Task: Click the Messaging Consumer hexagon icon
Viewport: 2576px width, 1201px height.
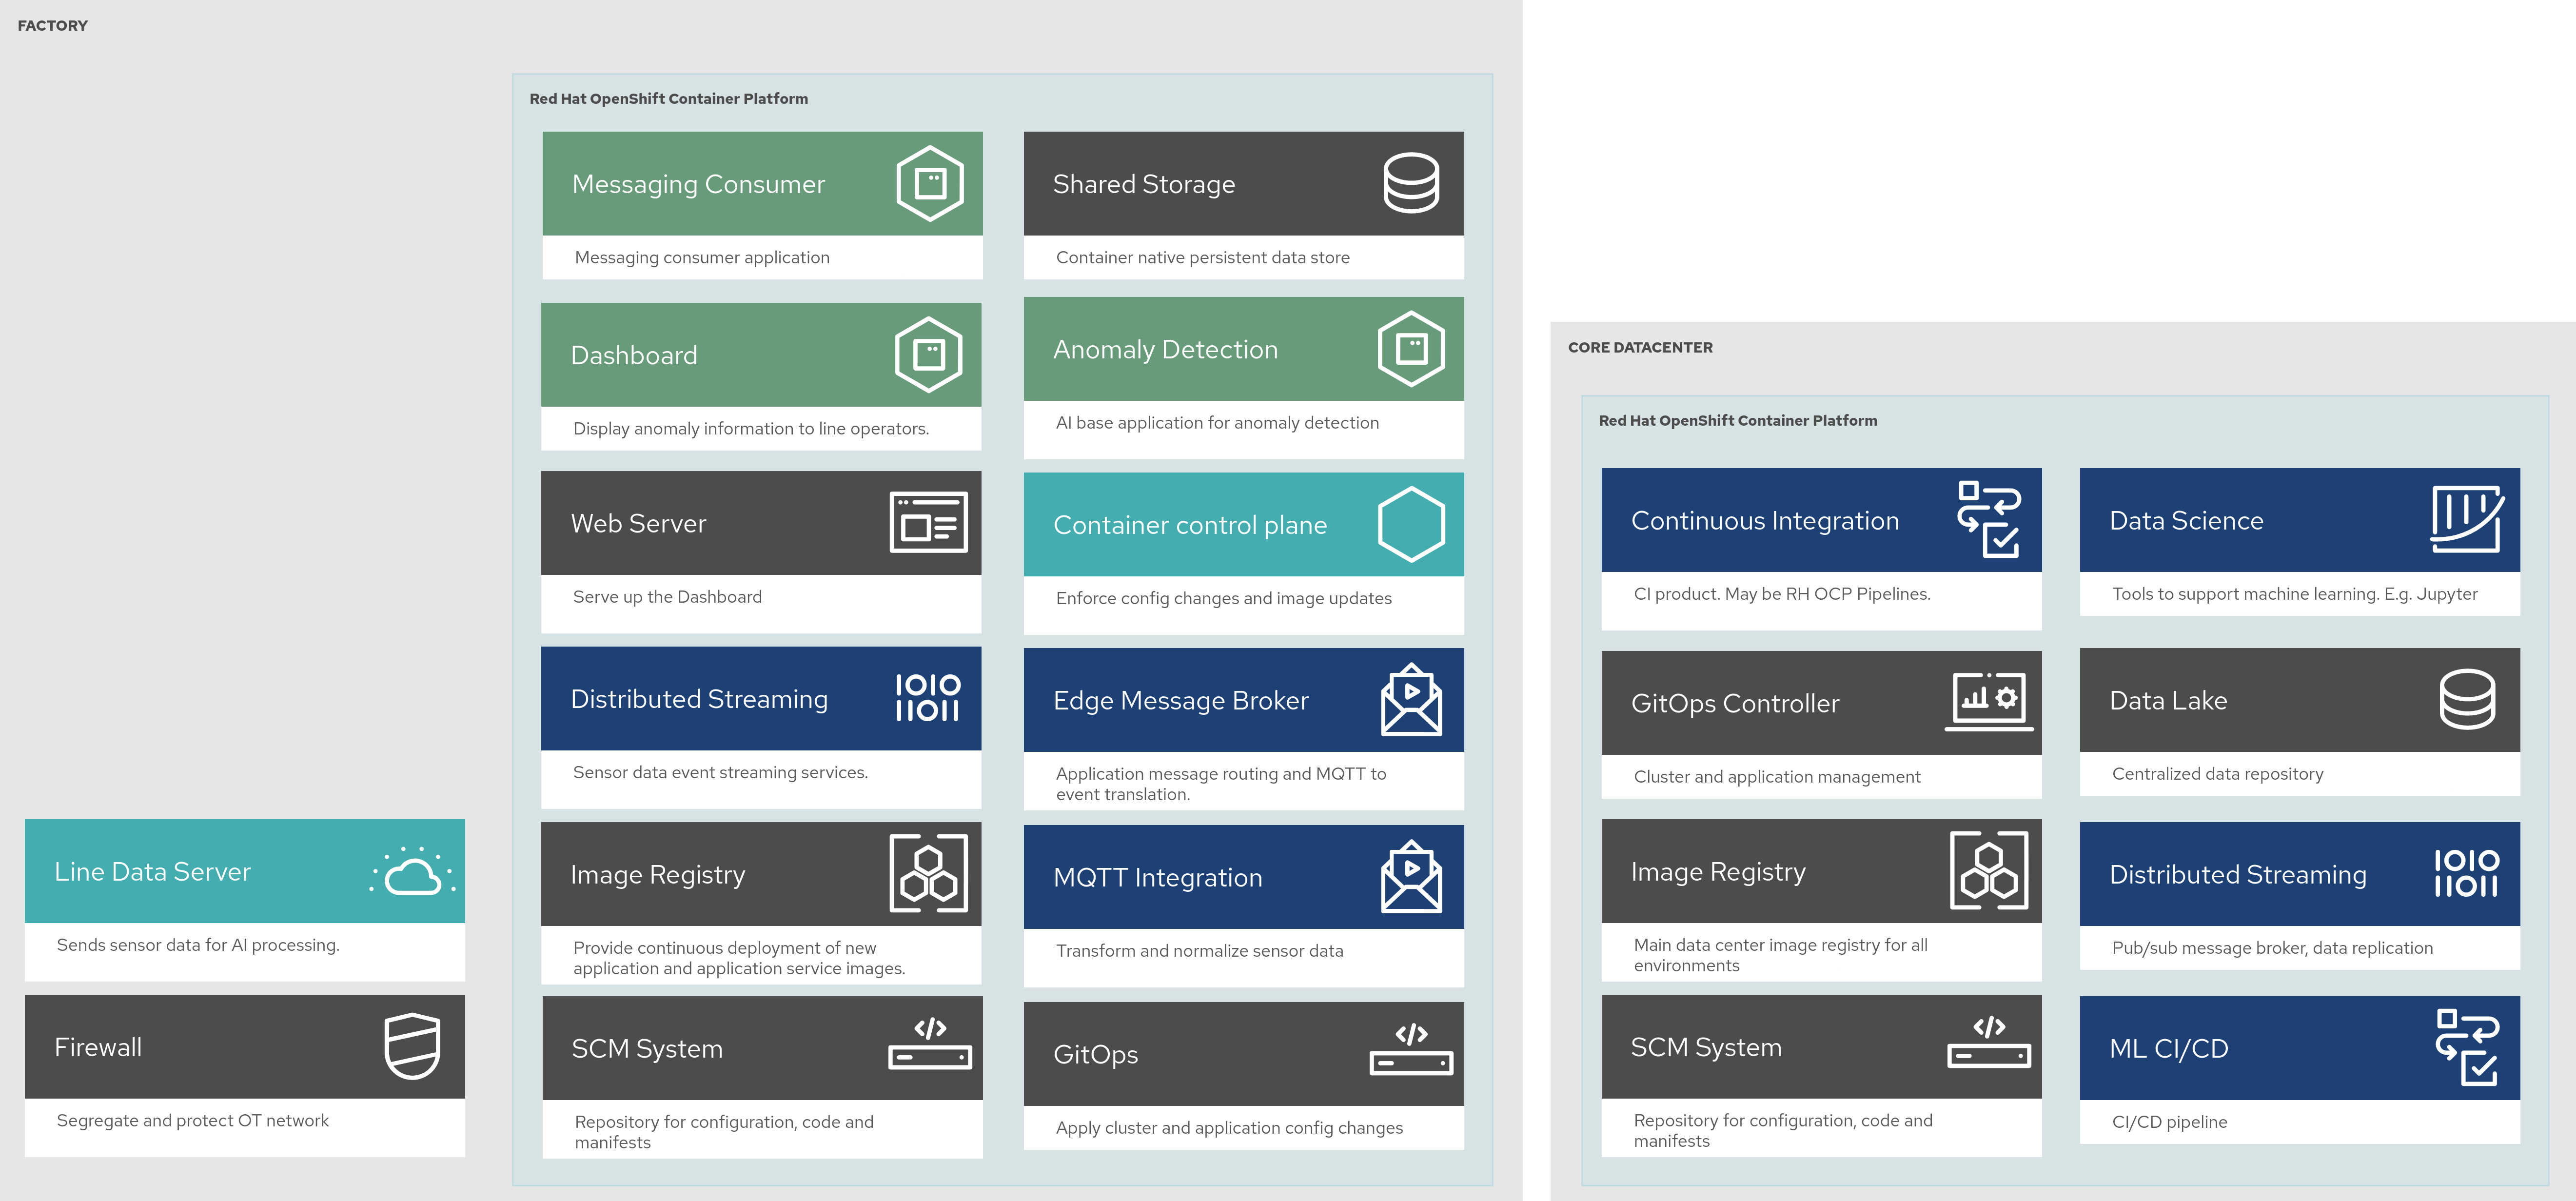Action: coord(930,183)
